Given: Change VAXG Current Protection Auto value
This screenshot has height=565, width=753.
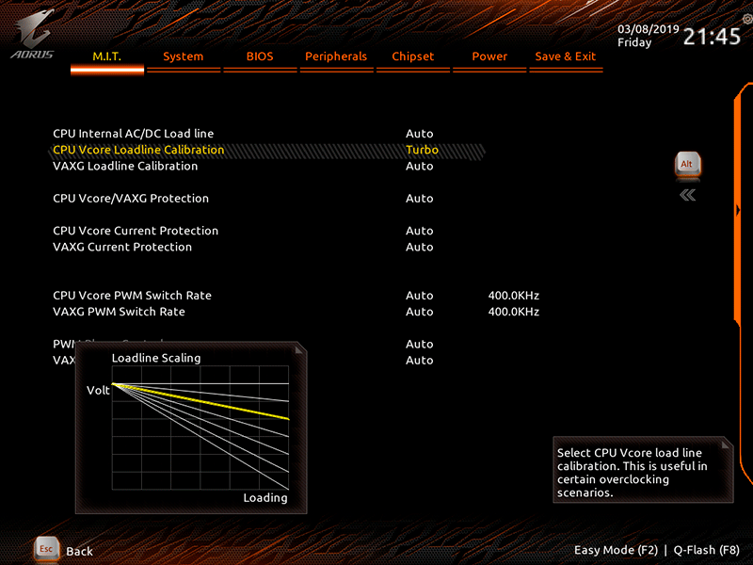Looking at the screenshot, I should tap(419, 247).
